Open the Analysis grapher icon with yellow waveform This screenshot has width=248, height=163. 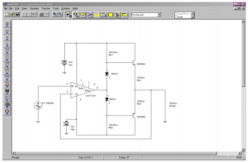tap(97, 15)
